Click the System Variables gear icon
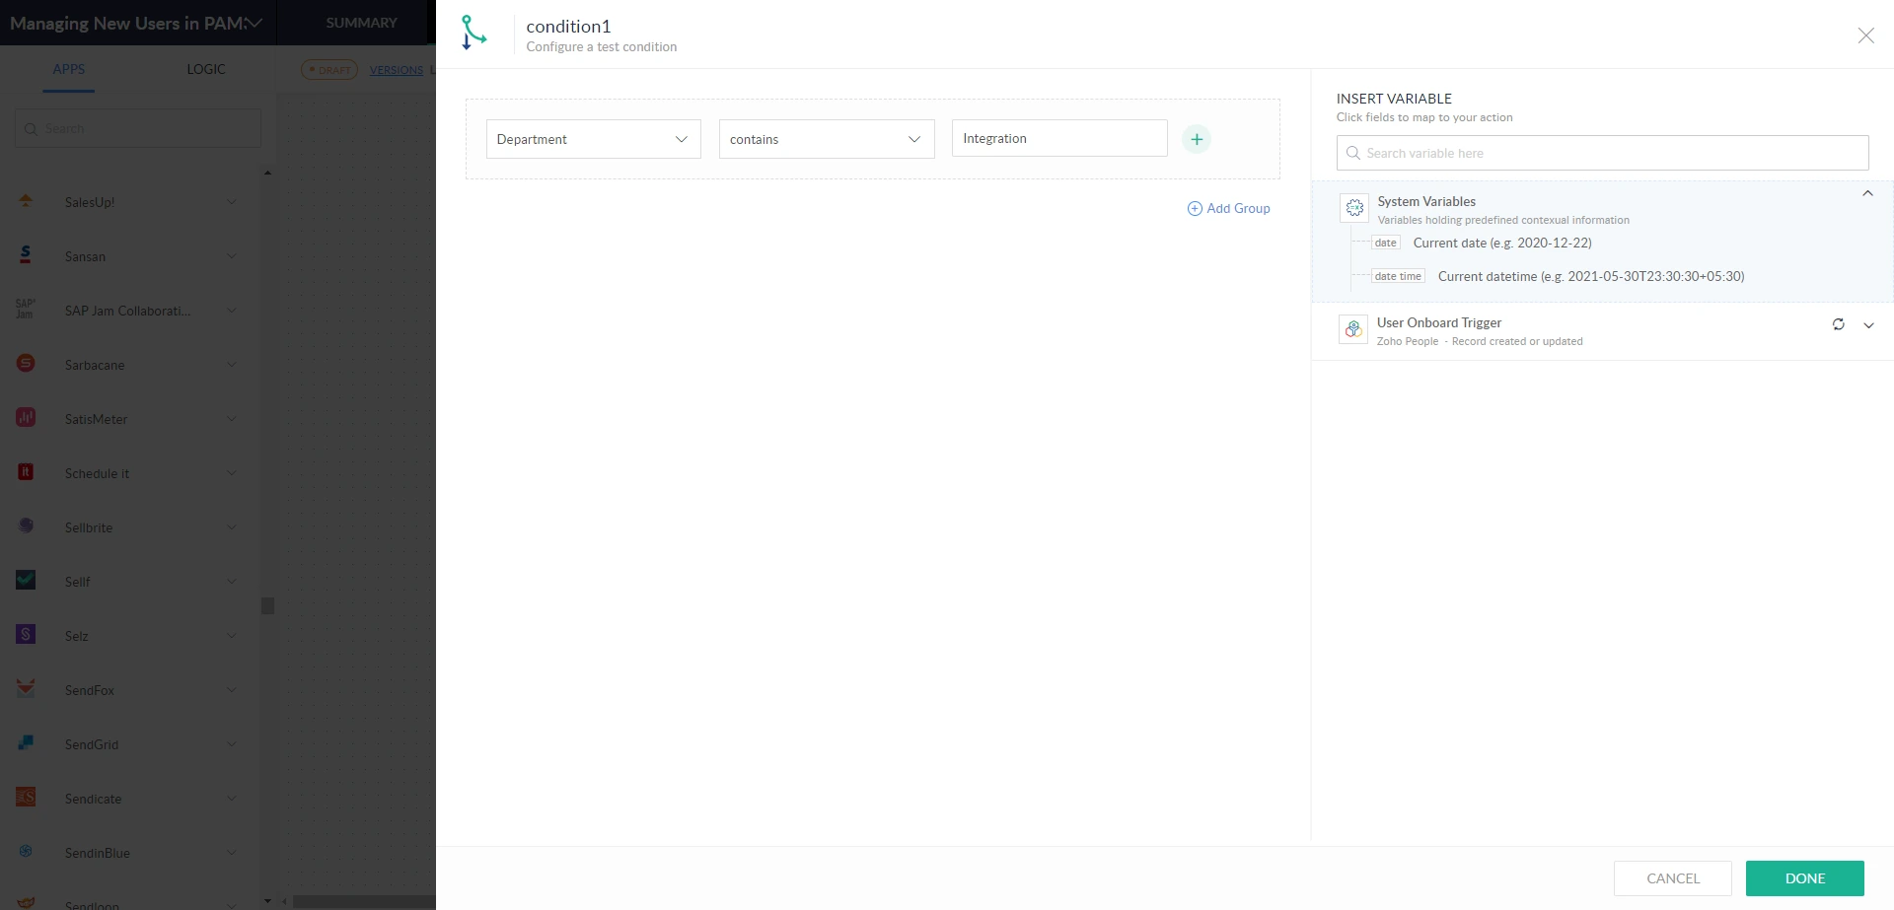This screenshot has width=1894, height=910. [x=1354, y=208]
